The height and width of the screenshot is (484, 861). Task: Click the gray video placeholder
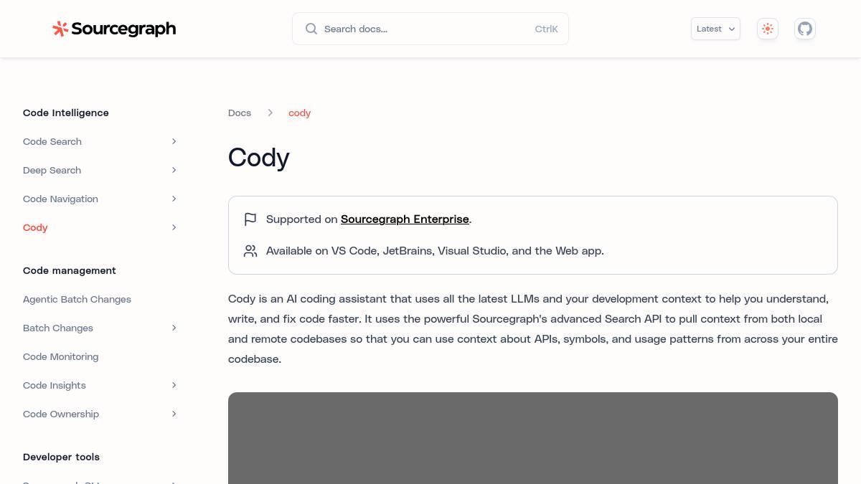pyautogui.click(x=533, y=438)
